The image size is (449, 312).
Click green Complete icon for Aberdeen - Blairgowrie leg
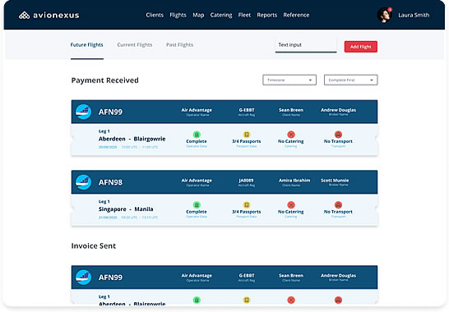click(x=197, y=135)
